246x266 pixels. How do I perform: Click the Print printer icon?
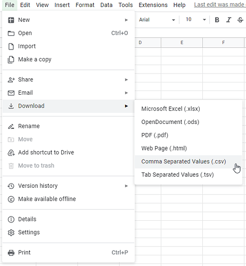(x=11, y=253)
